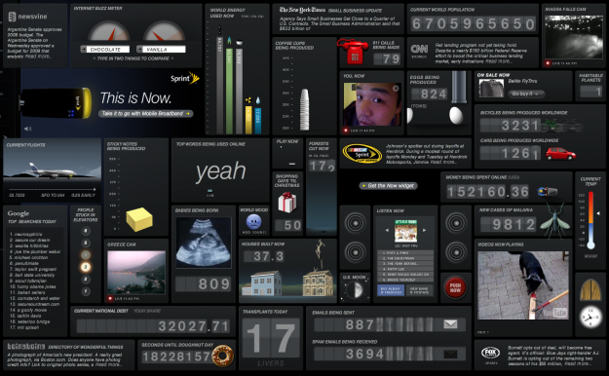609x376 pixels.
Task: Play track 4 Patty Lee
Action: (x=405, y=269)
